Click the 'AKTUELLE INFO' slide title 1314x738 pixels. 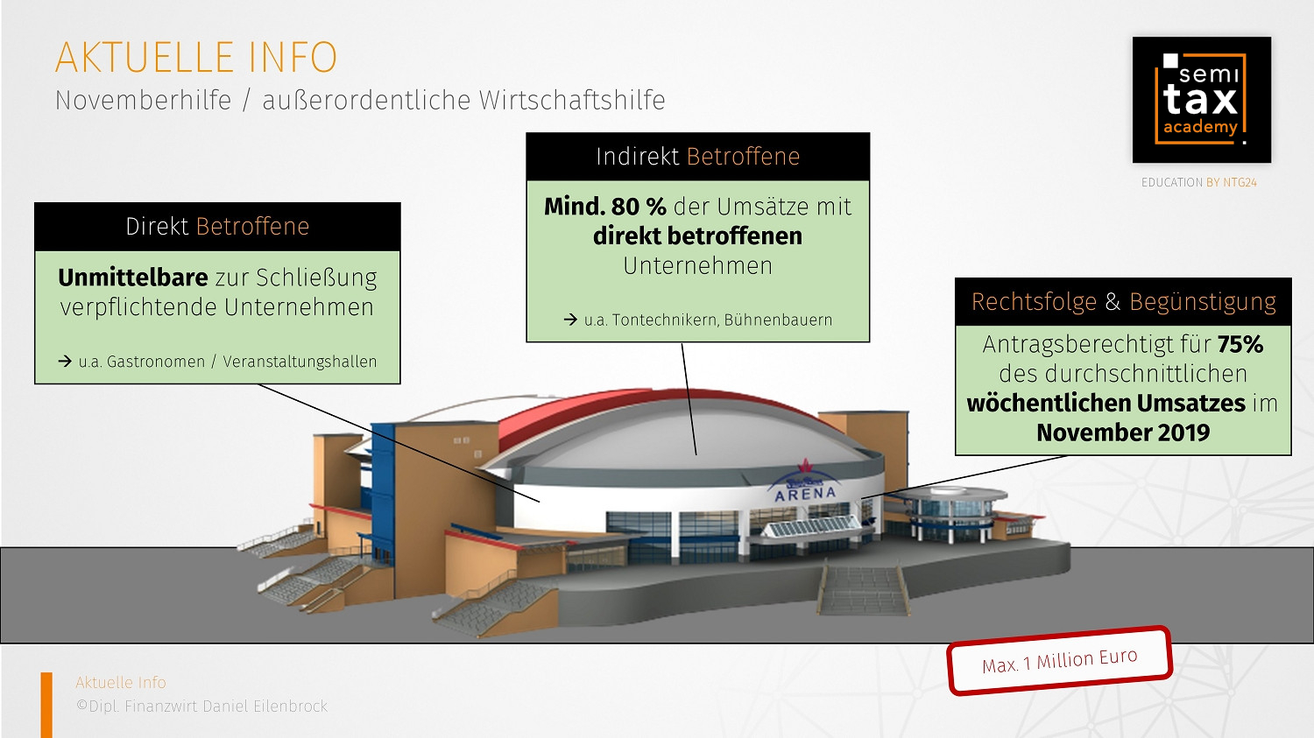(195, 58)
